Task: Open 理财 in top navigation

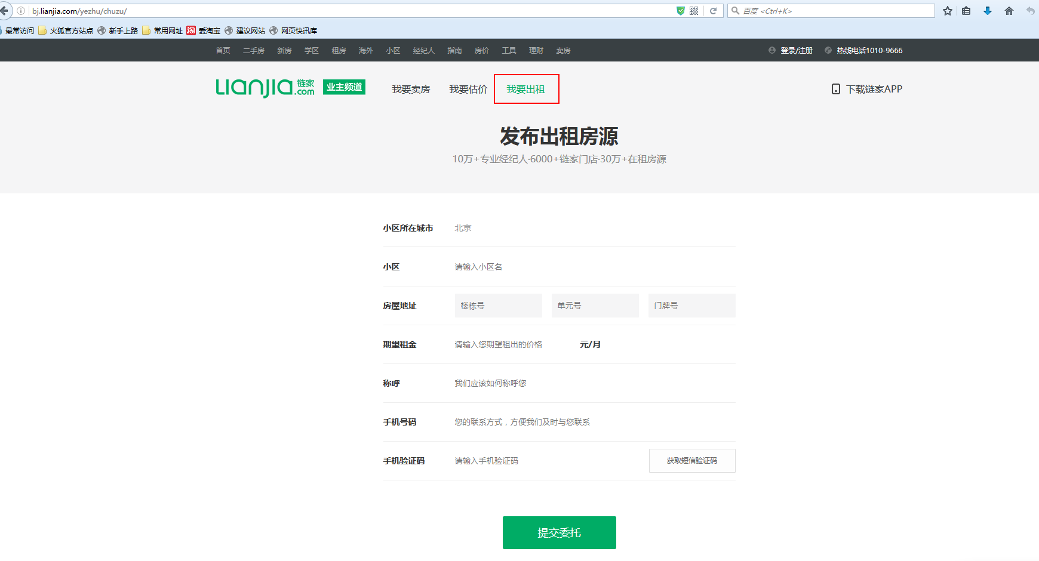Action: coord(536,51)
